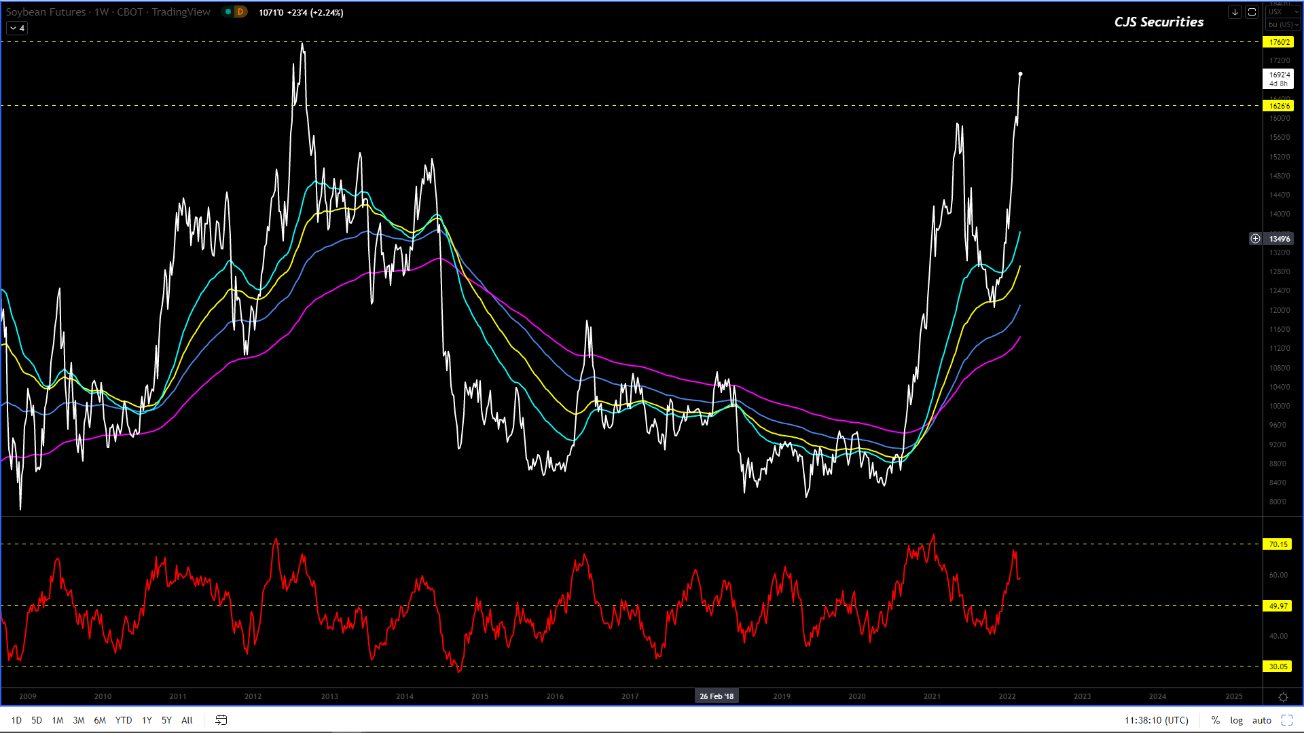The image size is (1304, 733).
Task: Expand the indicator legend showing 4
Action: (x=17, y=28)
